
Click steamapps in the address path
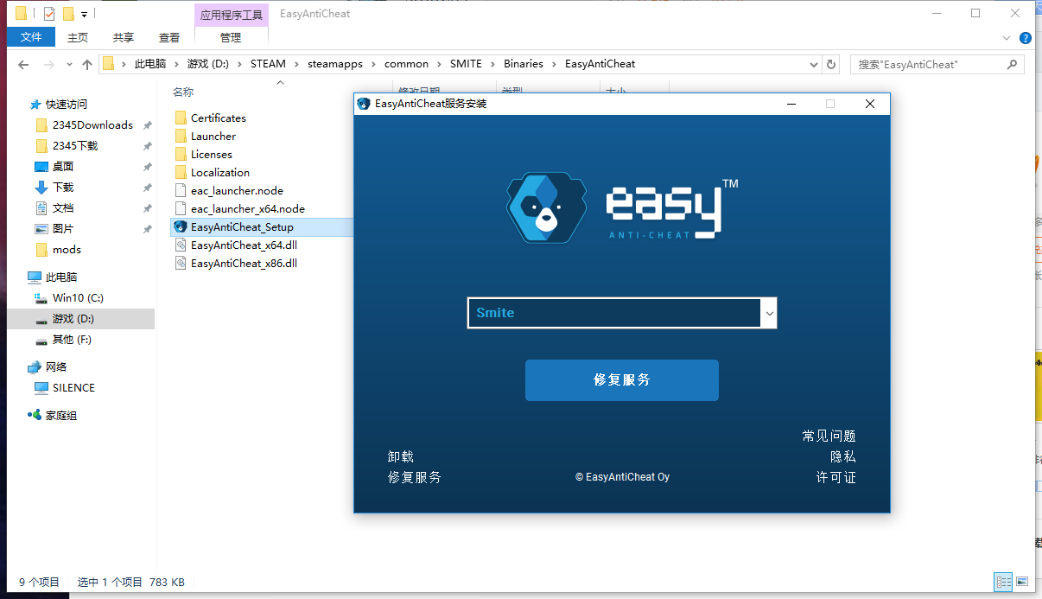point(335,64)
